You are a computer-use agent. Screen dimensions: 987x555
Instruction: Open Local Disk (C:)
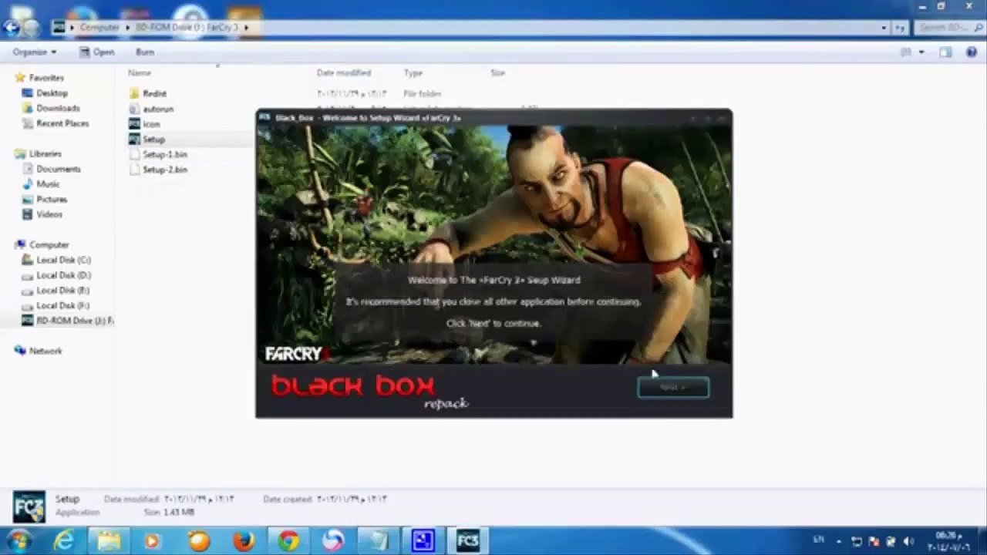click(x=63, y=261)
